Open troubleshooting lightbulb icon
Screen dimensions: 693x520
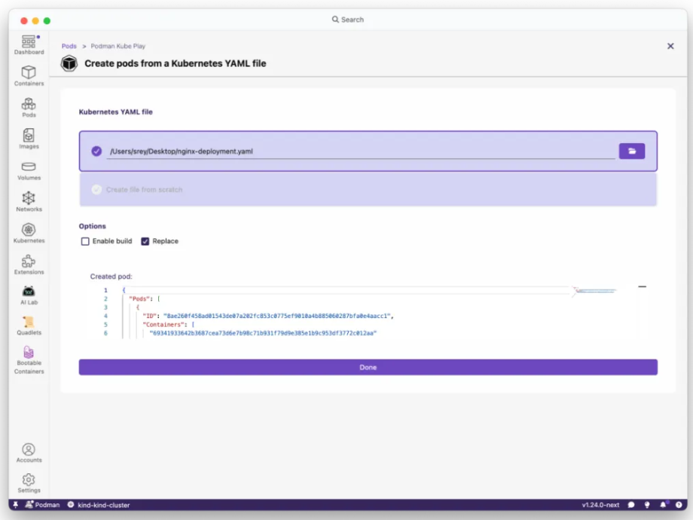[647, 504]
